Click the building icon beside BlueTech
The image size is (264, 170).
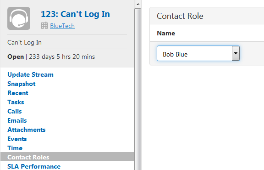point(44,26)
